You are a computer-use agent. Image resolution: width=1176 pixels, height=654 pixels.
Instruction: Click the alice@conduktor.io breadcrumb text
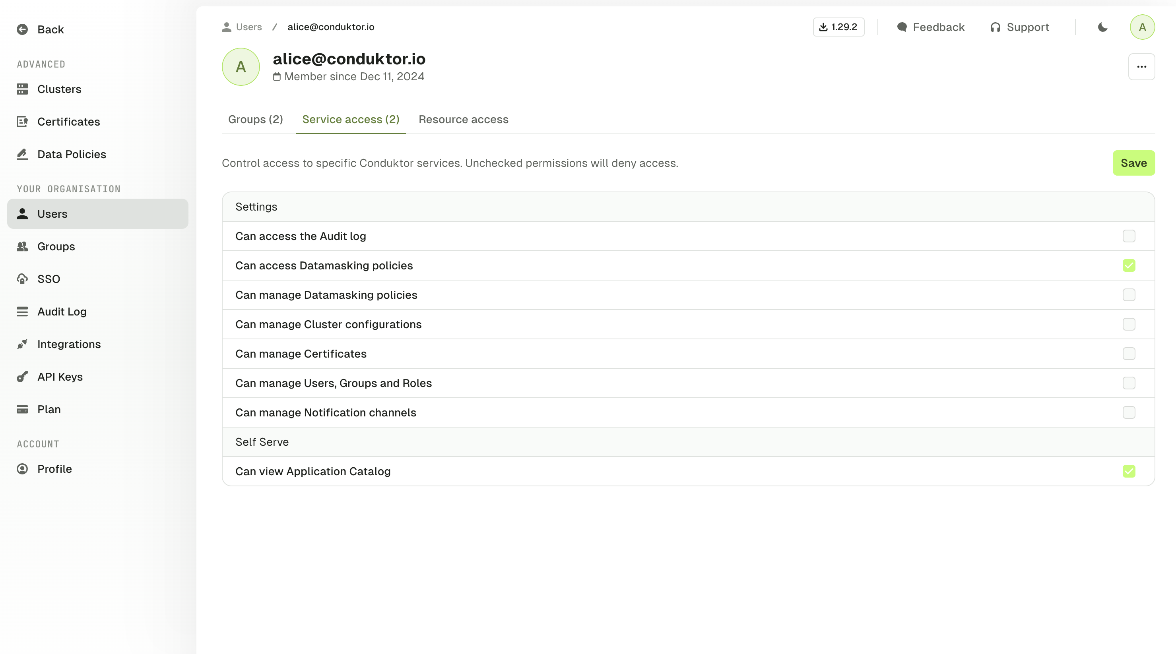coord(330,27)
